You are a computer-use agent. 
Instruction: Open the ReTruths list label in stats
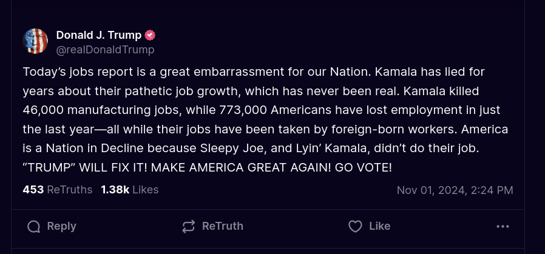(70, 190)
